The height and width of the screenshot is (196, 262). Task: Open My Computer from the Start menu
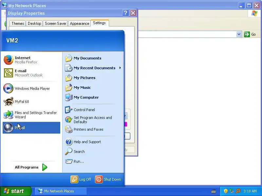pyautogui.click(x=93, y=97)
